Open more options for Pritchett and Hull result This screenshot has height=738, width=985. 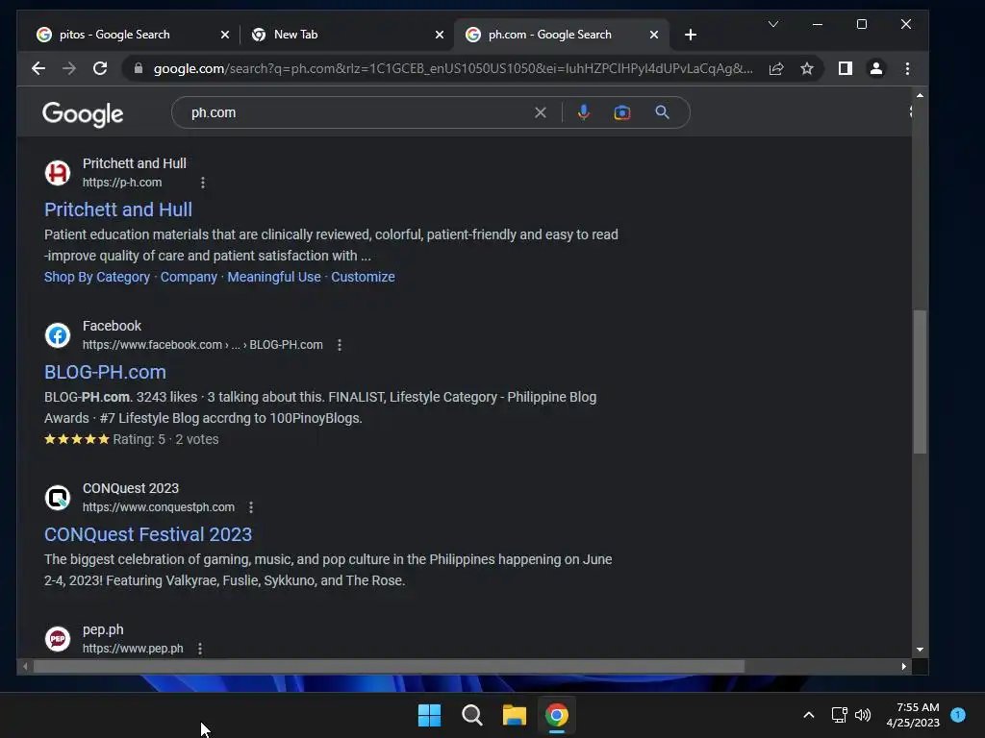pos(202,183)
